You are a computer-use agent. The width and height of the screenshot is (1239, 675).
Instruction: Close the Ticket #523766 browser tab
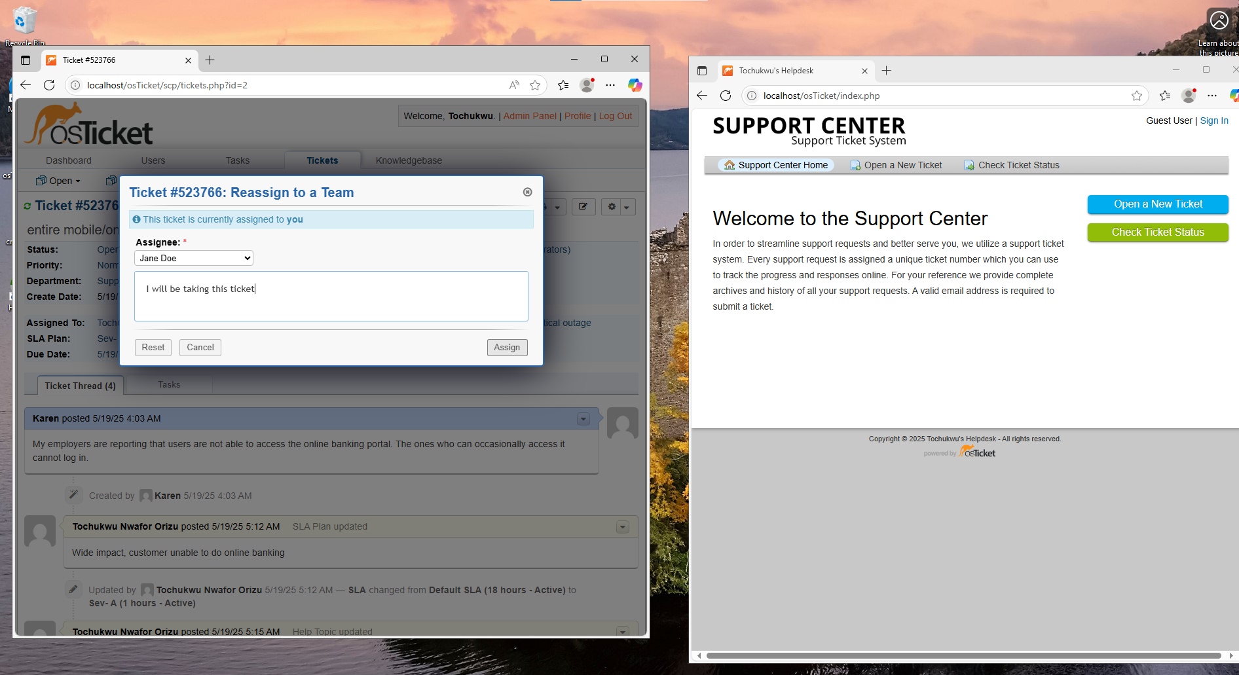tap(188, 60)
